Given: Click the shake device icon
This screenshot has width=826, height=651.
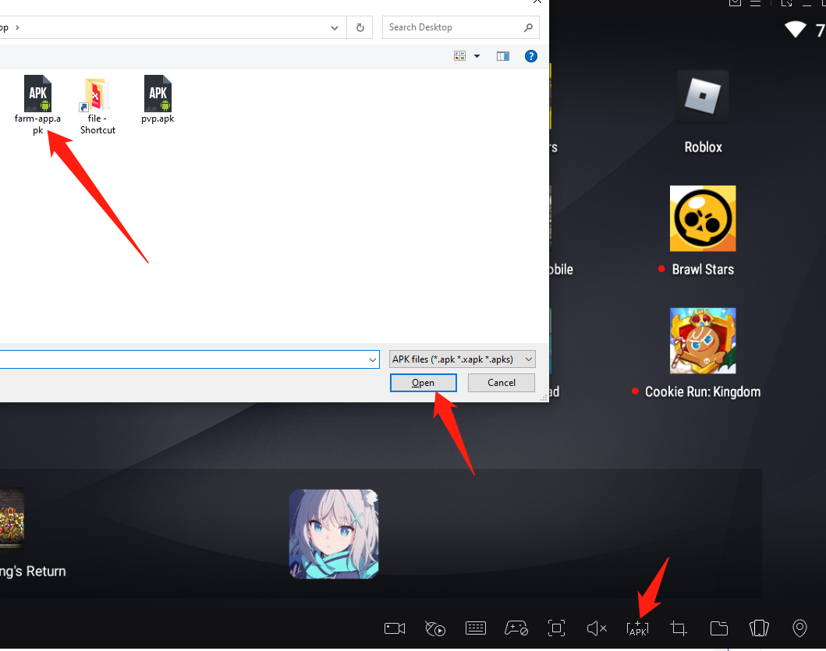Looking at the screenshot, I should tap(759, 628).
